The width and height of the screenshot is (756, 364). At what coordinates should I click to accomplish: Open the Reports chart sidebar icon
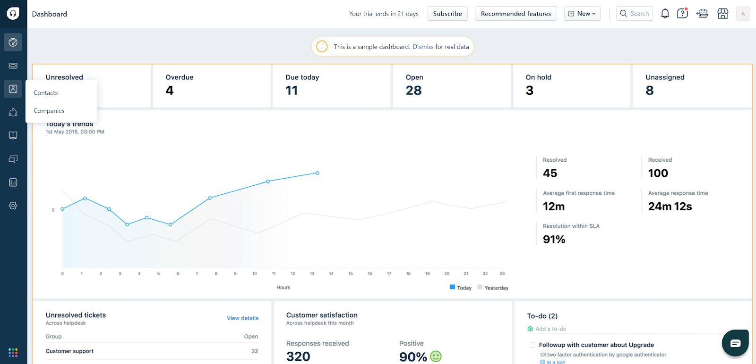(13, 182)
